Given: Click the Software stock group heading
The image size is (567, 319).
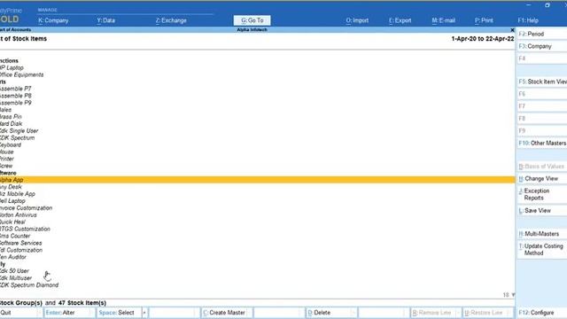Looking at the screenshot, I should click(8, 173).
